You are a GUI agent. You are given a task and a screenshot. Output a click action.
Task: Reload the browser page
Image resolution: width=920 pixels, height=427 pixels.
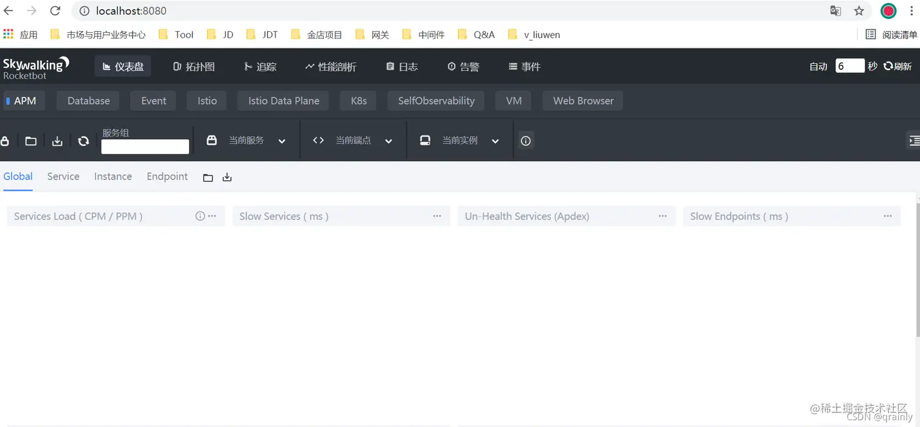tap(55, 11)
